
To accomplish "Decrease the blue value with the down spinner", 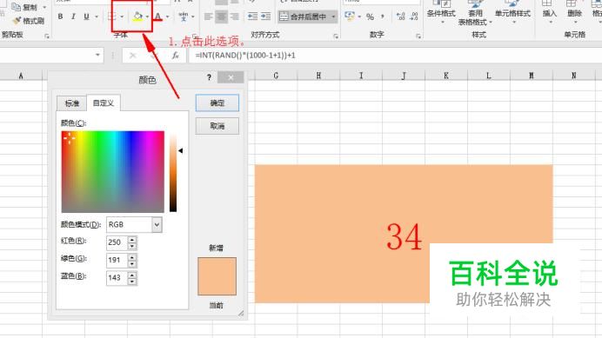I will [x=132, y=282].
